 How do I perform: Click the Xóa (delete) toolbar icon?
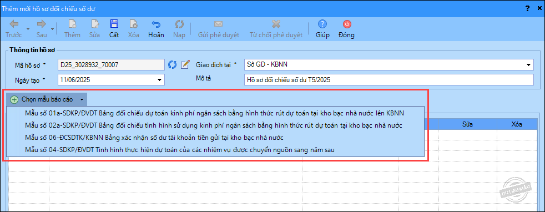(x=133, y=24)
